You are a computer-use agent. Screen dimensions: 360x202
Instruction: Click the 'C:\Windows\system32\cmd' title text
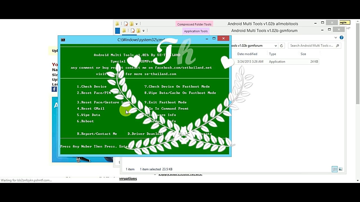[141, 40]
